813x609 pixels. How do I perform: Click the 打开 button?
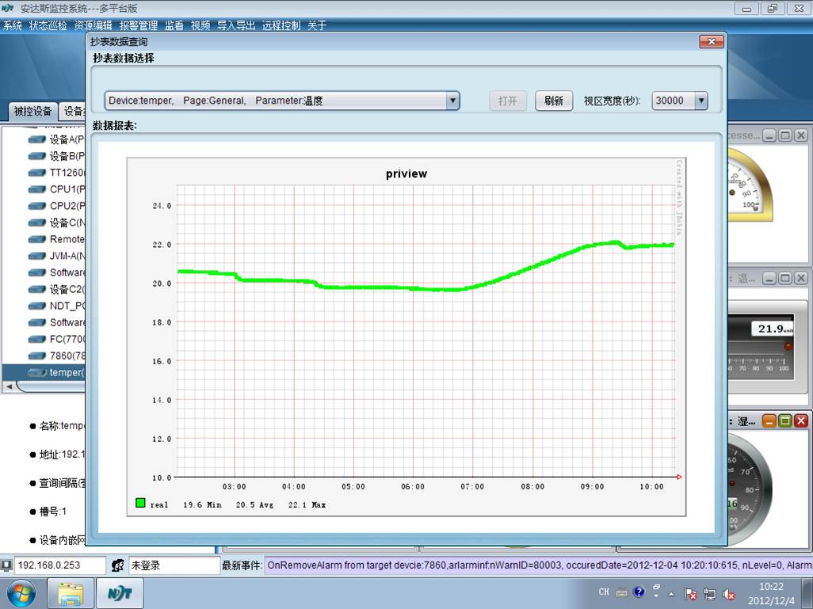[508, 101]
